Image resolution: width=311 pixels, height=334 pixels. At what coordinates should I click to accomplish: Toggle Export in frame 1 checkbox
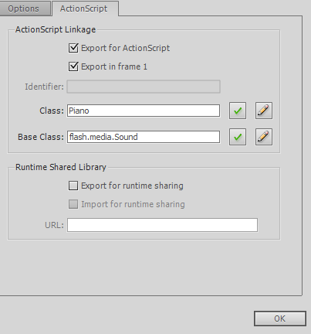(x=73, y=66)
